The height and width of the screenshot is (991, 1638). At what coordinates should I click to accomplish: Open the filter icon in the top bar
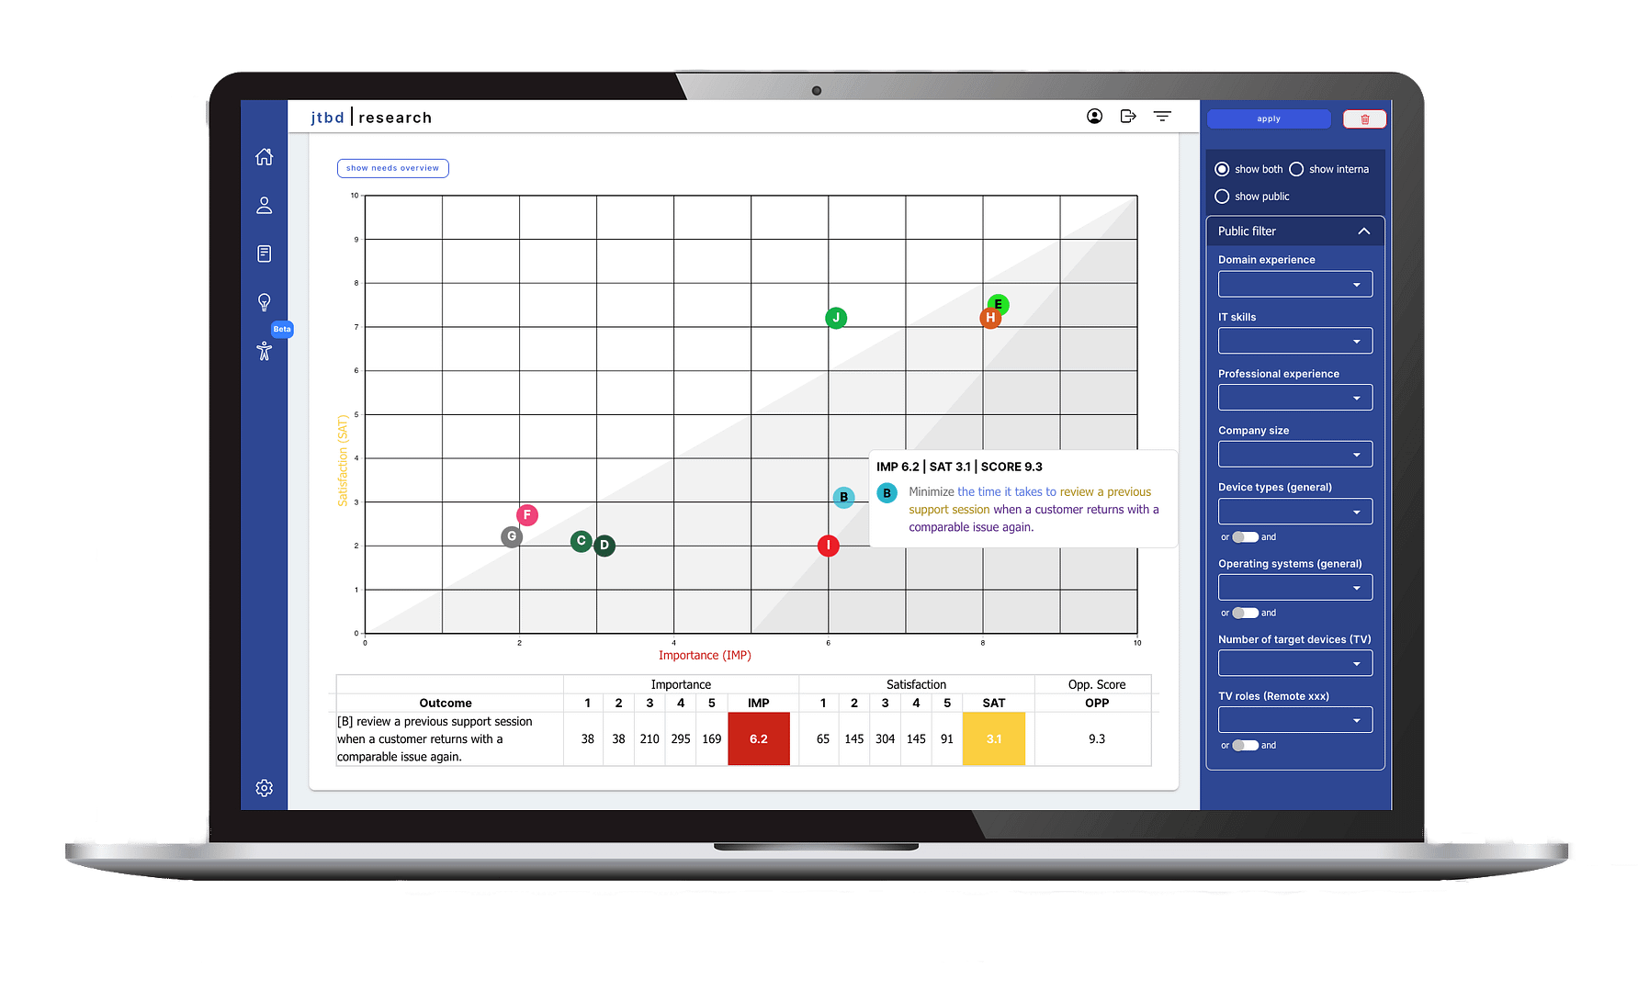(1162, 116)
